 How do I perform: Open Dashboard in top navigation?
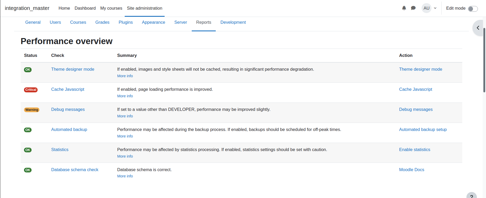pyautogui.click(x=85, y=8)
